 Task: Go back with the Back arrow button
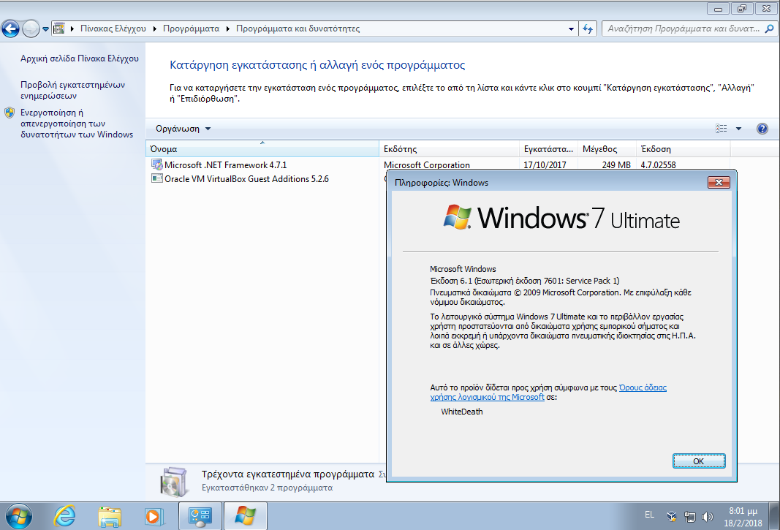click(x=10, y=29)
